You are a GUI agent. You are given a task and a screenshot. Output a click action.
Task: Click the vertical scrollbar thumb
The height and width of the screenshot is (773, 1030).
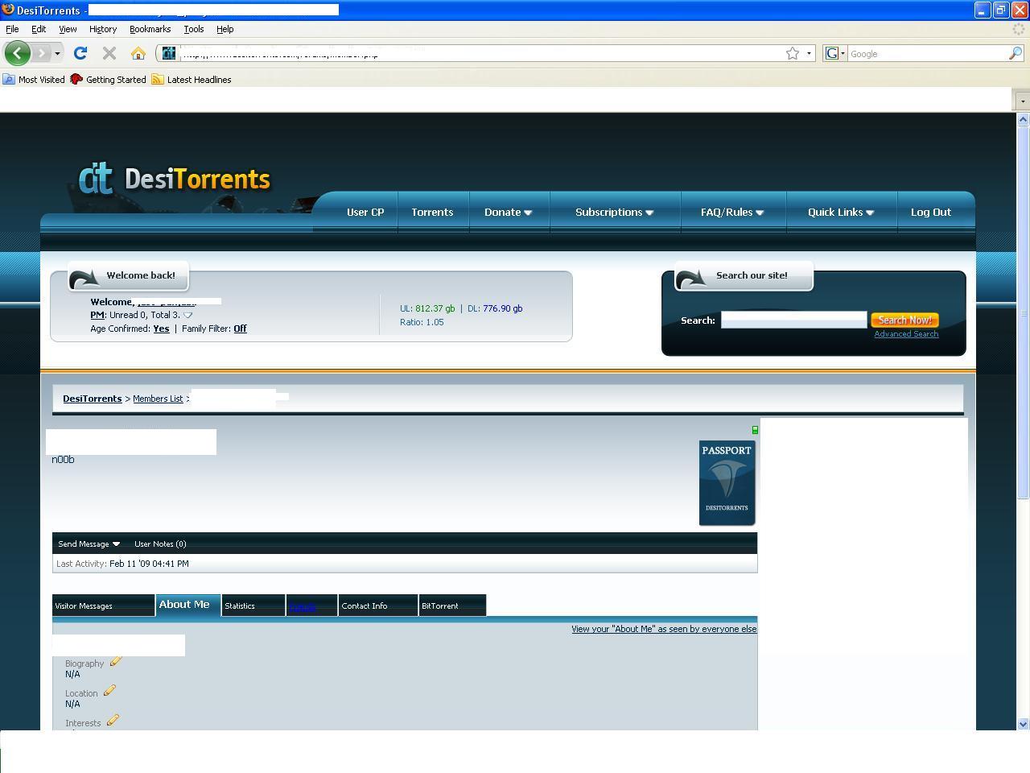click(x=1023, y=313)
